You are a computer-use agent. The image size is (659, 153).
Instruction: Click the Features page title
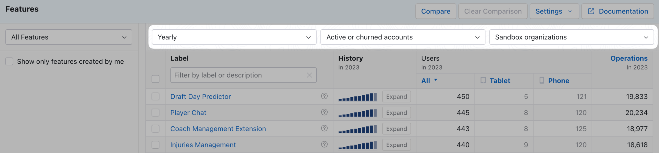click(22, 9)
